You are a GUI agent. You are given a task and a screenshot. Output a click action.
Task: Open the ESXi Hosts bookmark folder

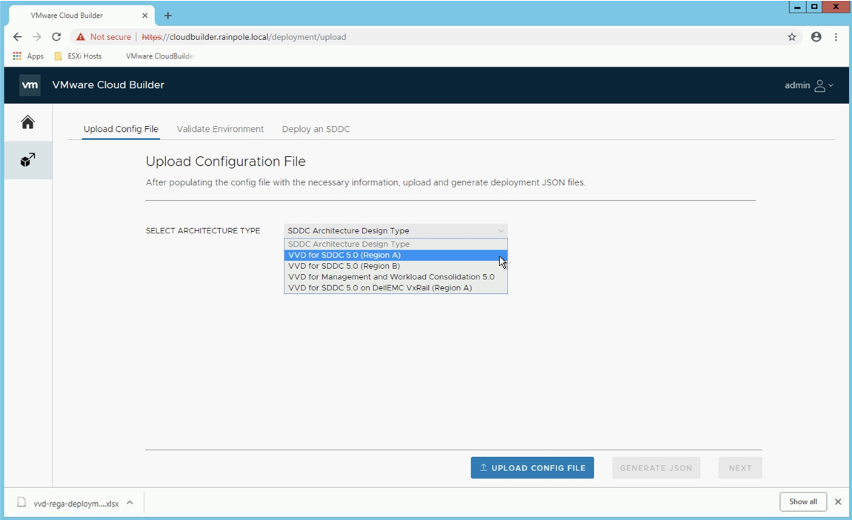(78, 56)
